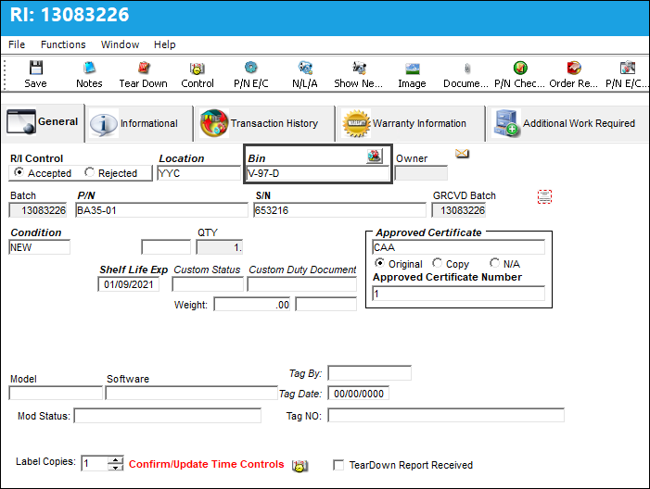Click the Software input field
This screenshot has height=489, width=650.
pyautogui.click(x=192, y=393)
